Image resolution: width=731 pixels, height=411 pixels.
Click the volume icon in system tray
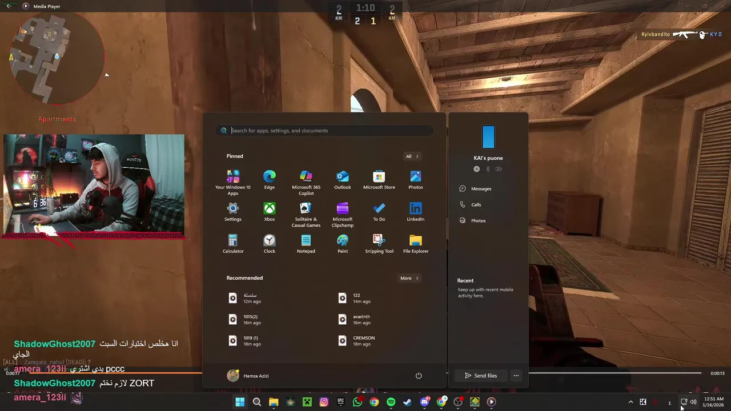[x=693, y=402]
